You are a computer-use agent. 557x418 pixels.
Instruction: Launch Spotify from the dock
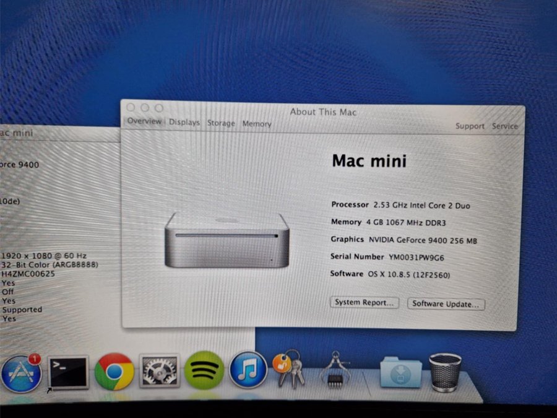pyautogui.click(x=204, y=370)
